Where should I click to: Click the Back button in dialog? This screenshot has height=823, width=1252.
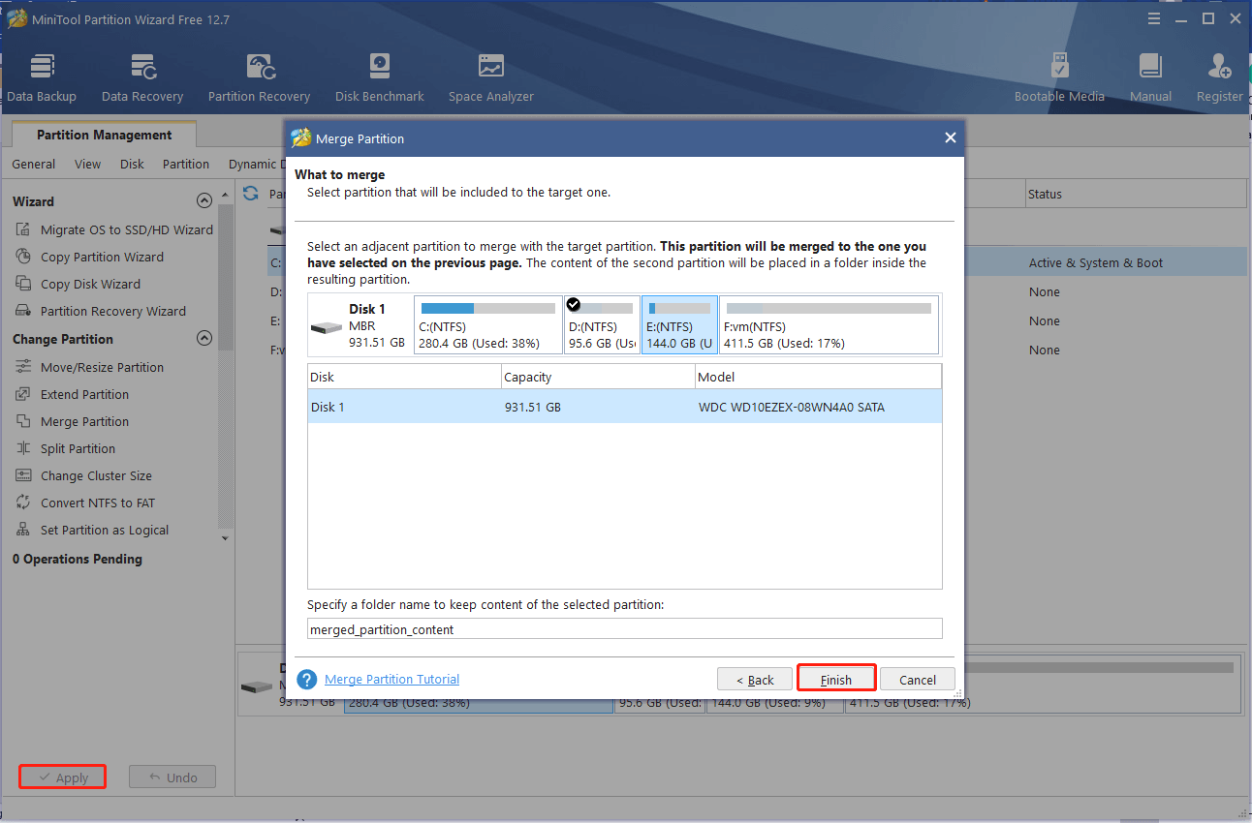pyautogui.click(x=754, y=679)
